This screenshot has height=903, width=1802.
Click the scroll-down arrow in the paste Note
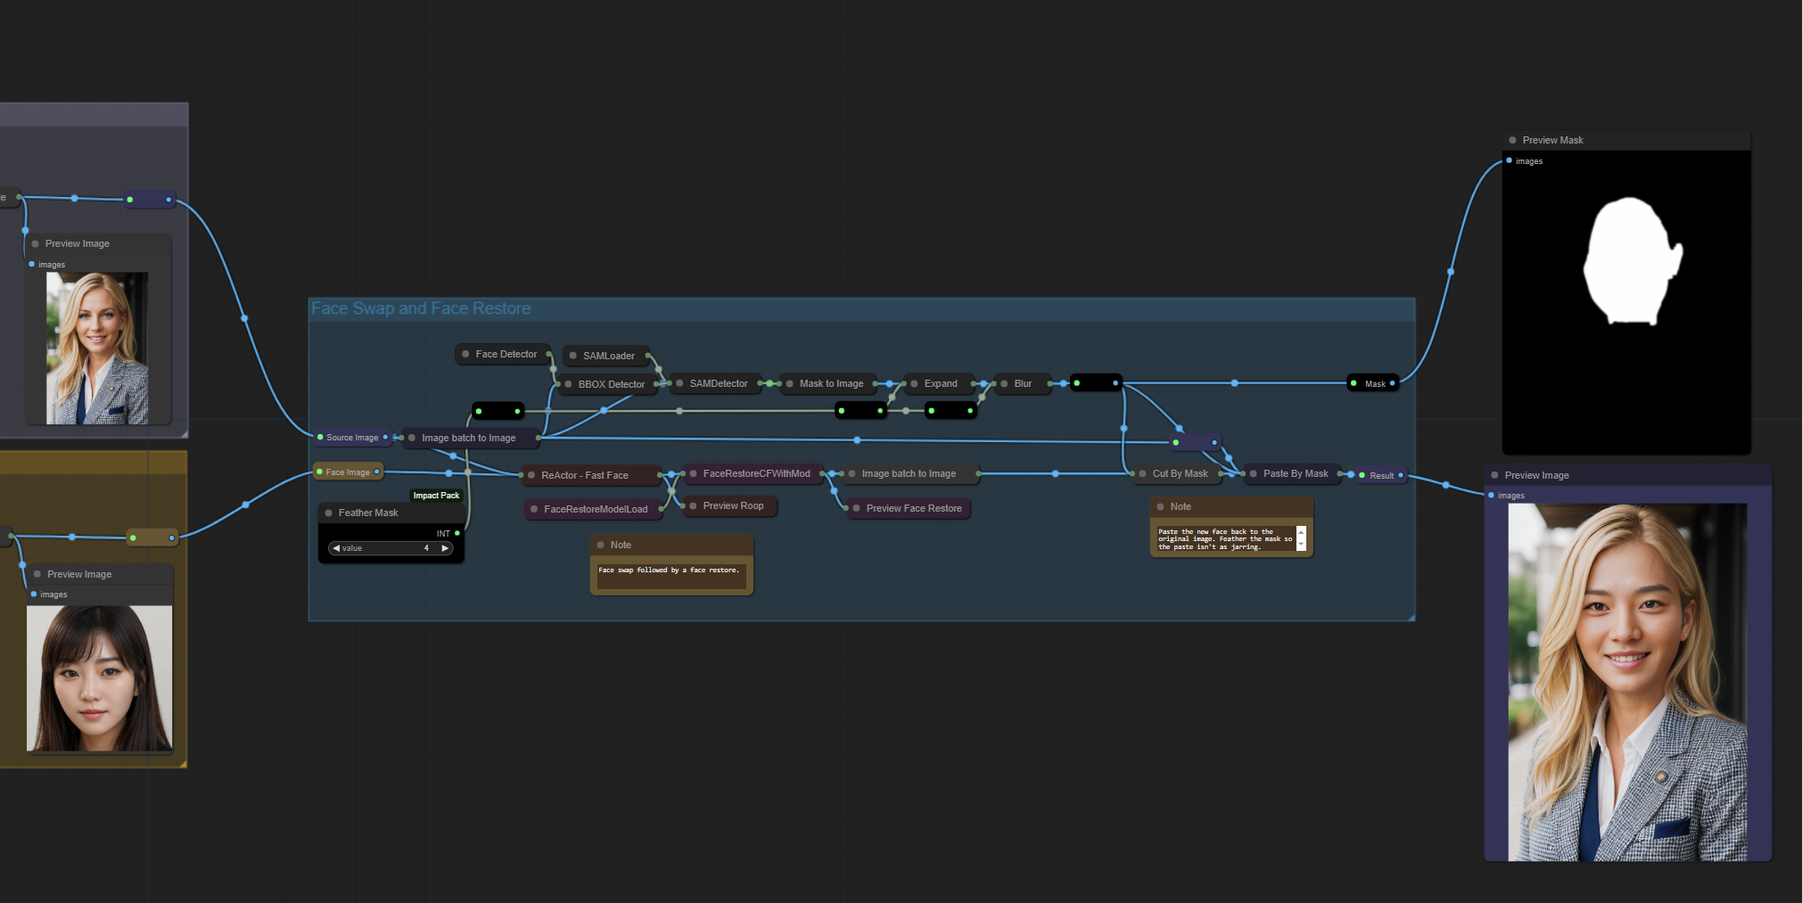tap(1301, 545)
